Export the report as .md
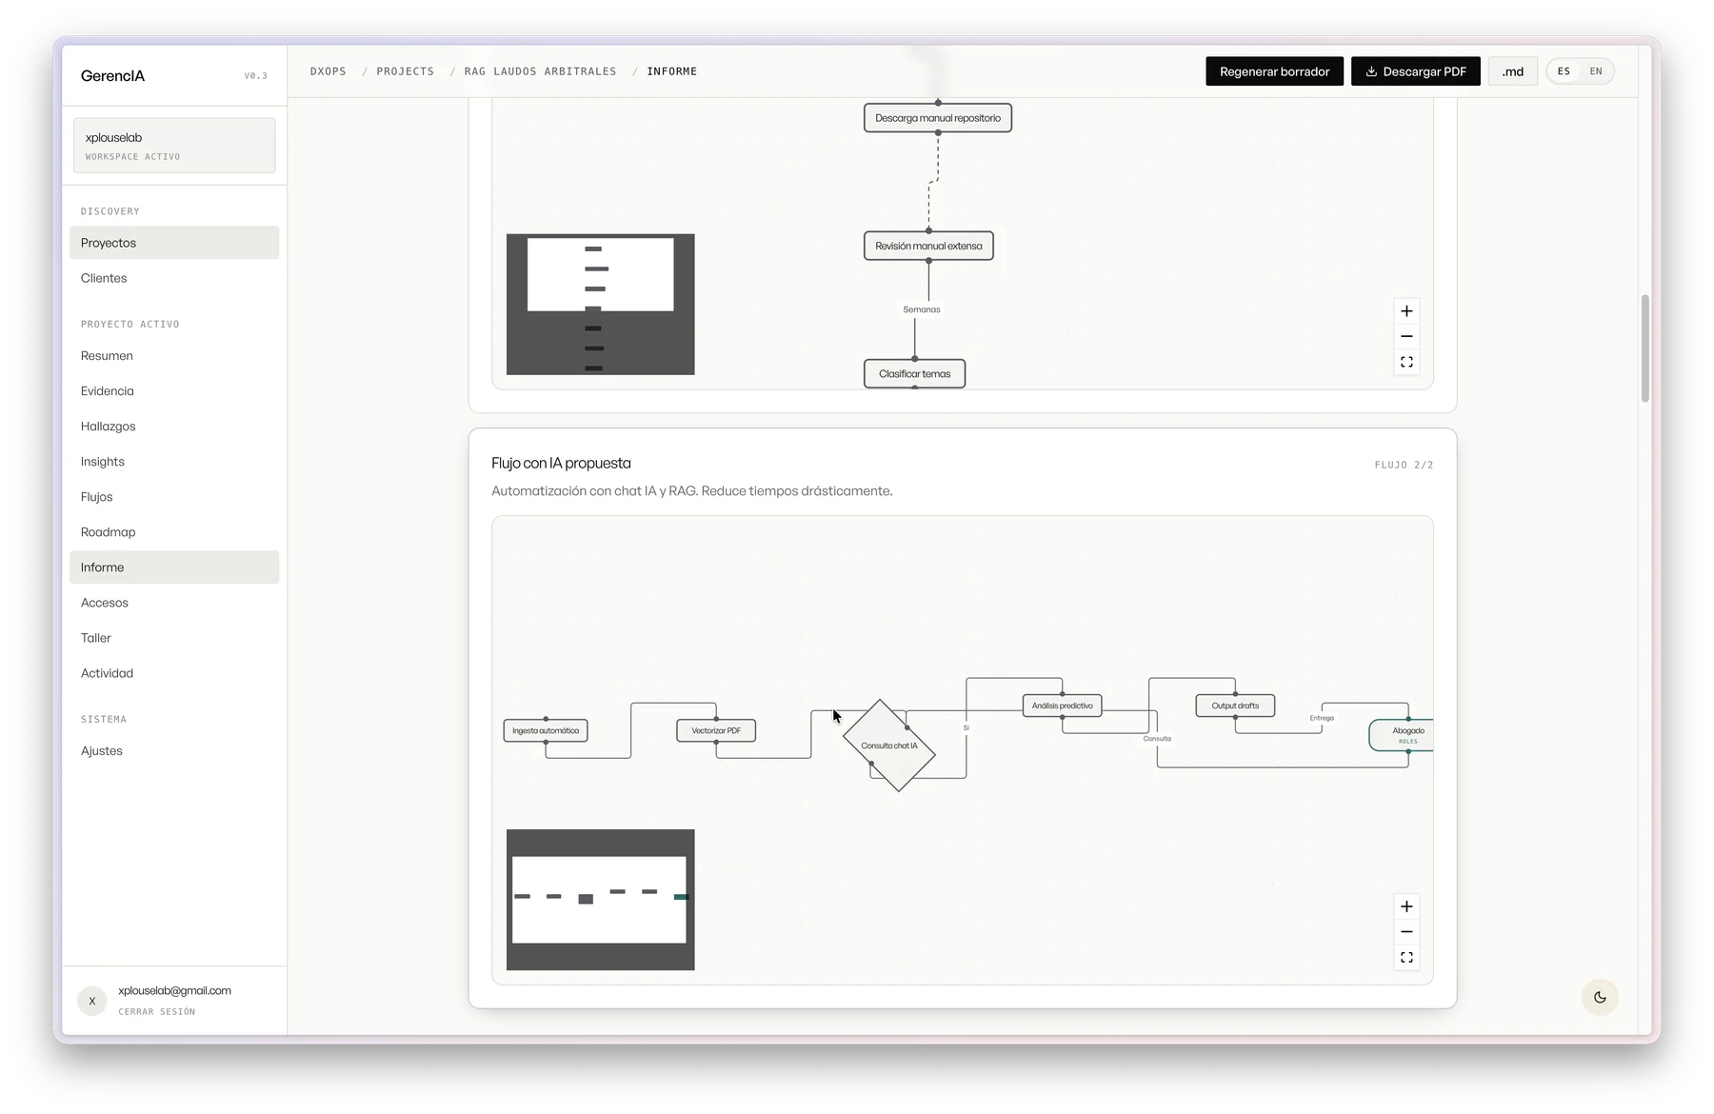Image resolution: width=1714 pixels, height=1114 pixels. [x=1513, y=71]
